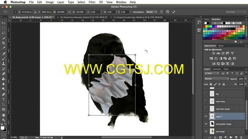Select the Dodge tool

coord(3,89)
